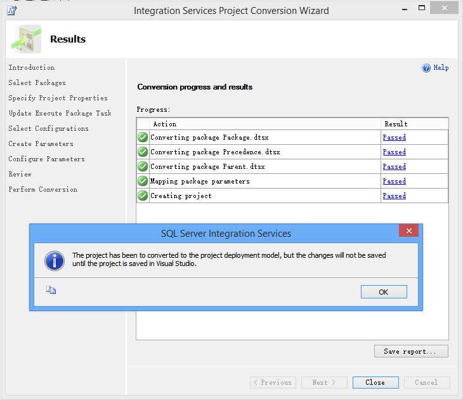463x400 pixels.
Task: Close the SQL Server Integration Services dialog
Action: point(408,231)
